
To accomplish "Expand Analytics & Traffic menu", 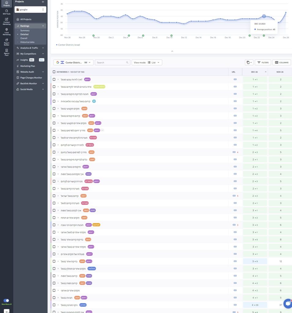I will (43, 48).
